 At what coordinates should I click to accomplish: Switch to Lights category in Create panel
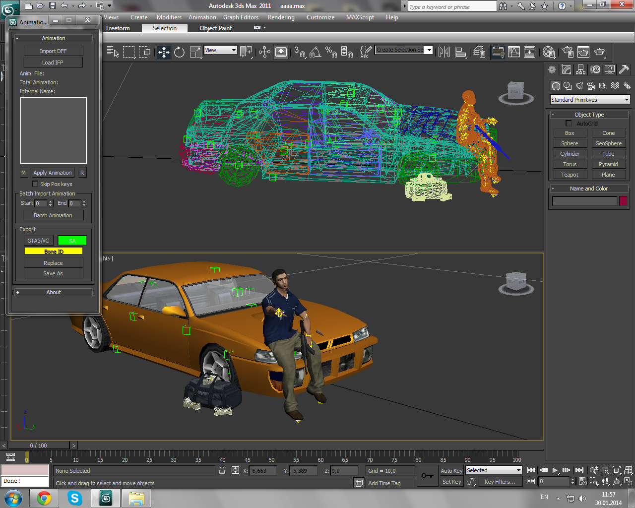click(x=579, y=86)
